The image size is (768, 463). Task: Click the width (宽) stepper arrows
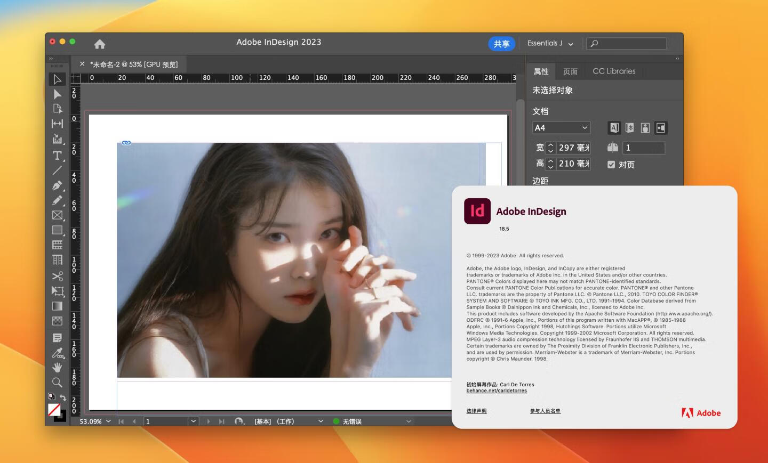tap(551, 148)
